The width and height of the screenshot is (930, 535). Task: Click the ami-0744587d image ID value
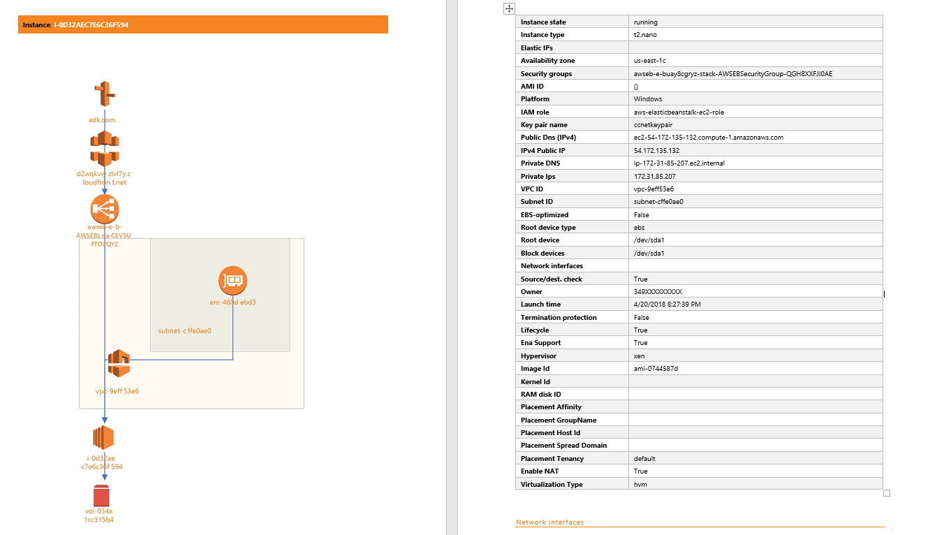point(656,369)
